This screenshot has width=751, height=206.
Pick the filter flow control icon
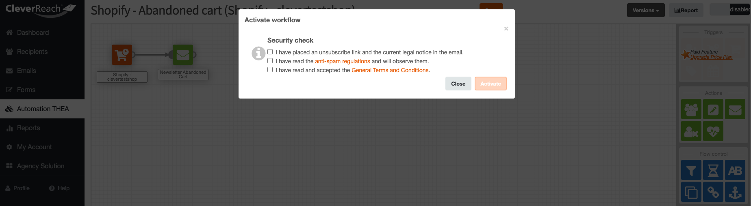(x=691, y=170)
